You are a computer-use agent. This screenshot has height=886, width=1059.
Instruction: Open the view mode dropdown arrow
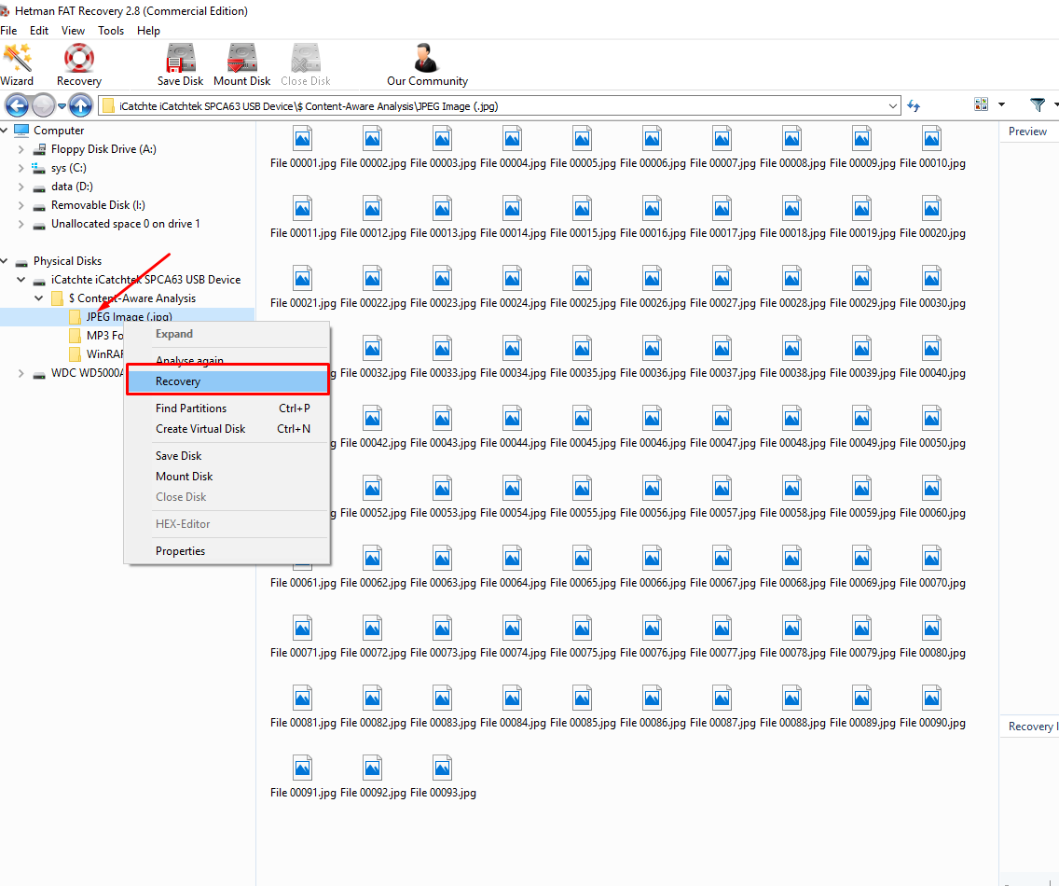pos(1001,105)
